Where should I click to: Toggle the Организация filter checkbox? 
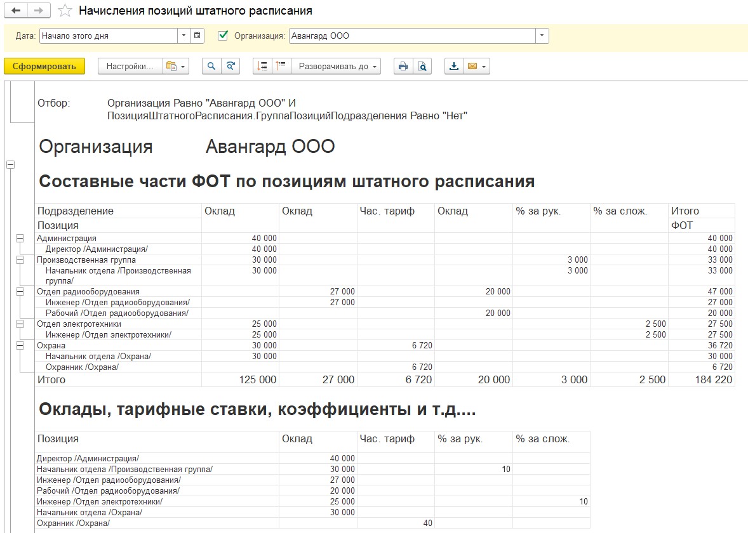[x=223, y=36]
